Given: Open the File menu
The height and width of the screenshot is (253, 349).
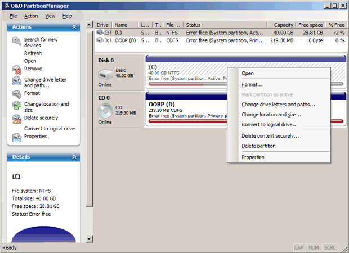Looking at the screenshot, I should tap(13, 16).
